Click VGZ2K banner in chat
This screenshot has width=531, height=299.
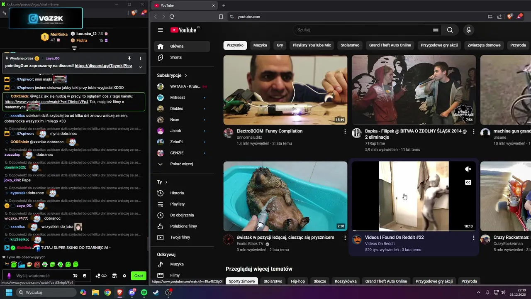(46, 18)
